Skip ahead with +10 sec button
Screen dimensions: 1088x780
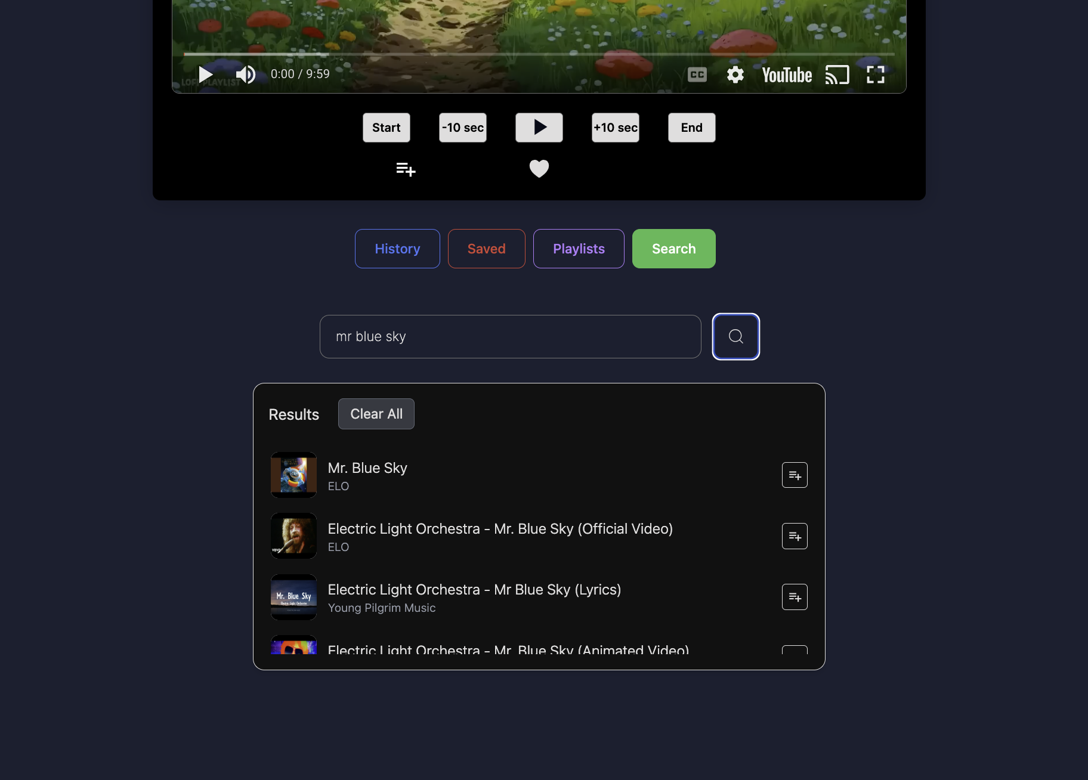[616, 128]
